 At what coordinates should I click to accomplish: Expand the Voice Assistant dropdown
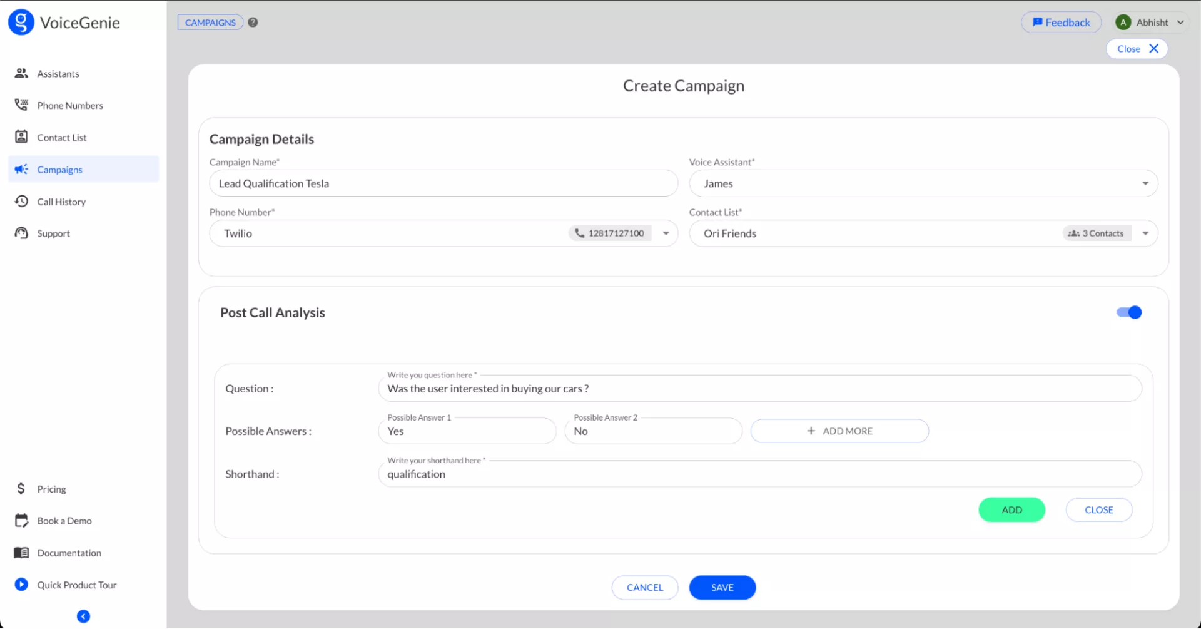coord(1145,183)
